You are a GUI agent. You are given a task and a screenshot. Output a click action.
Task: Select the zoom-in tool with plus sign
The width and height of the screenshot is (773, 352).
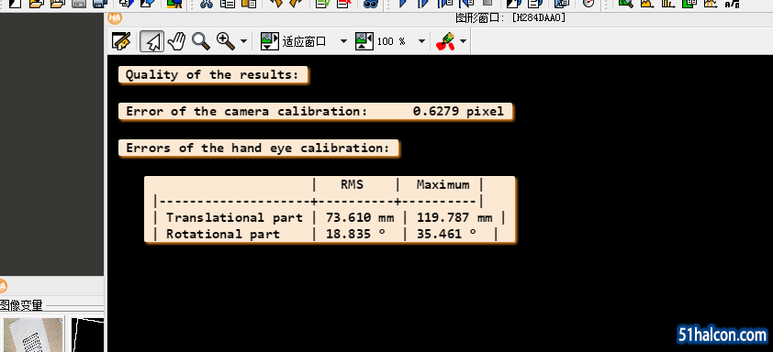point(226,41)
